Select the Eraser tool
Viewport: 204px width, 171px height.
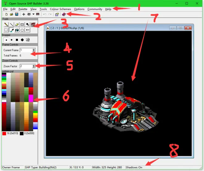(x=17, y=25)
